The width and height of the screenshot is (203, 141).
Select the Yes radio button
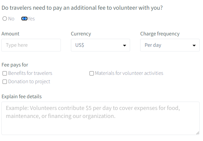click(x=24, y=19)
